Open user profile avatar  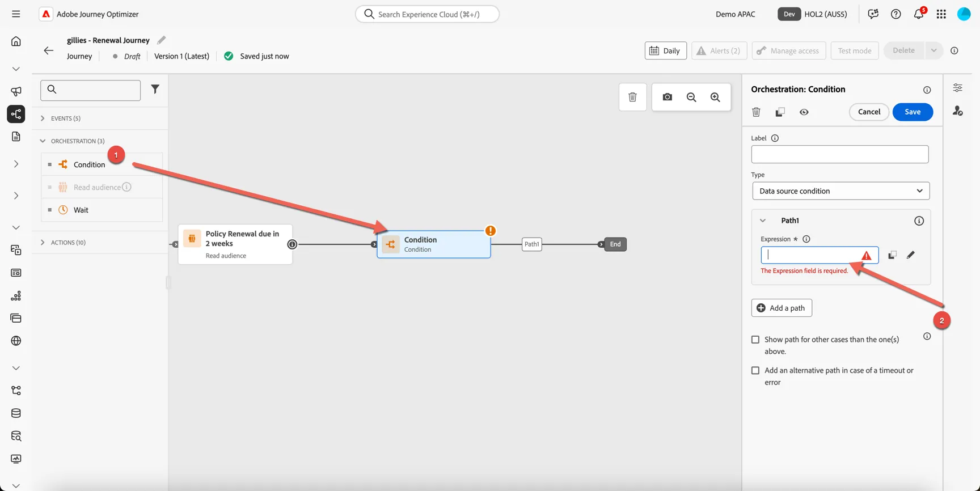pos(964,14)
